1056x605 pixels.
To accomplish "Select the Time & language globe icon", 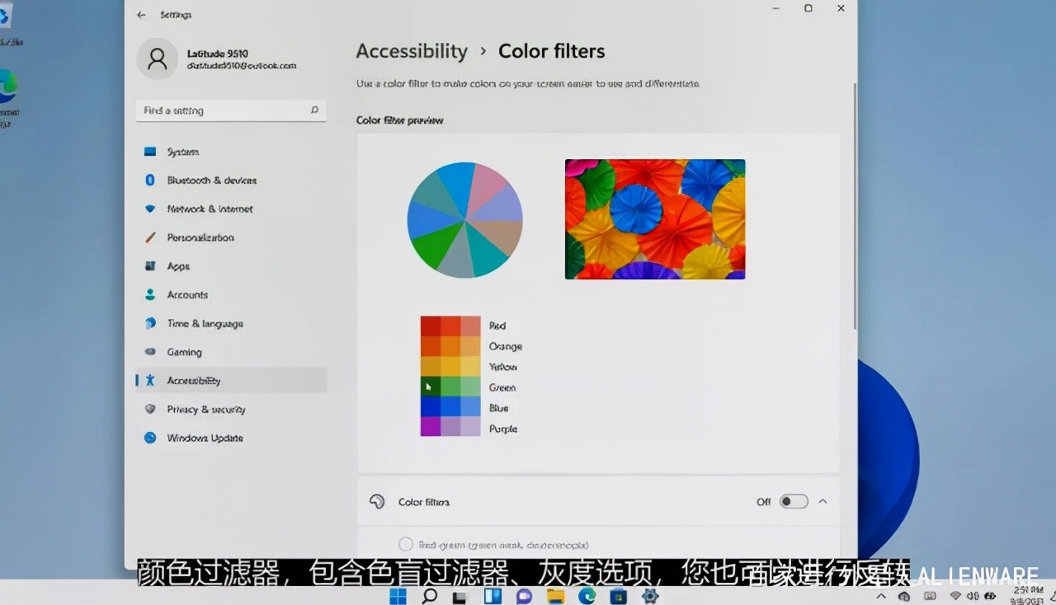I will pos(150,323).
